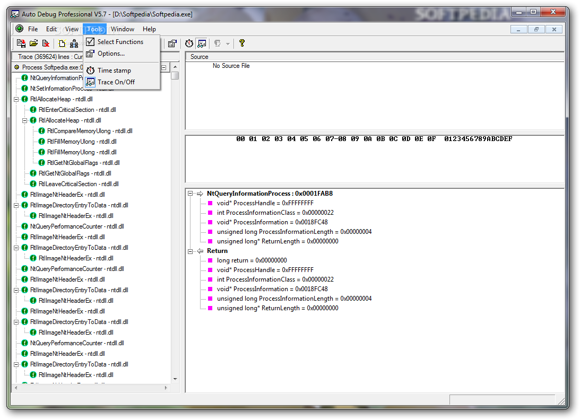The image size is (580, 420).
Task: Select the long return = 0x00000000 line
Action: 252,261
